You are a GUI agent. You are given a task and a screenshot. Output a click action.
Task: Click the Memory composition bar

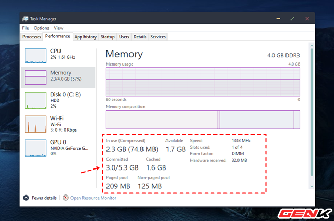tap(202, 120)
